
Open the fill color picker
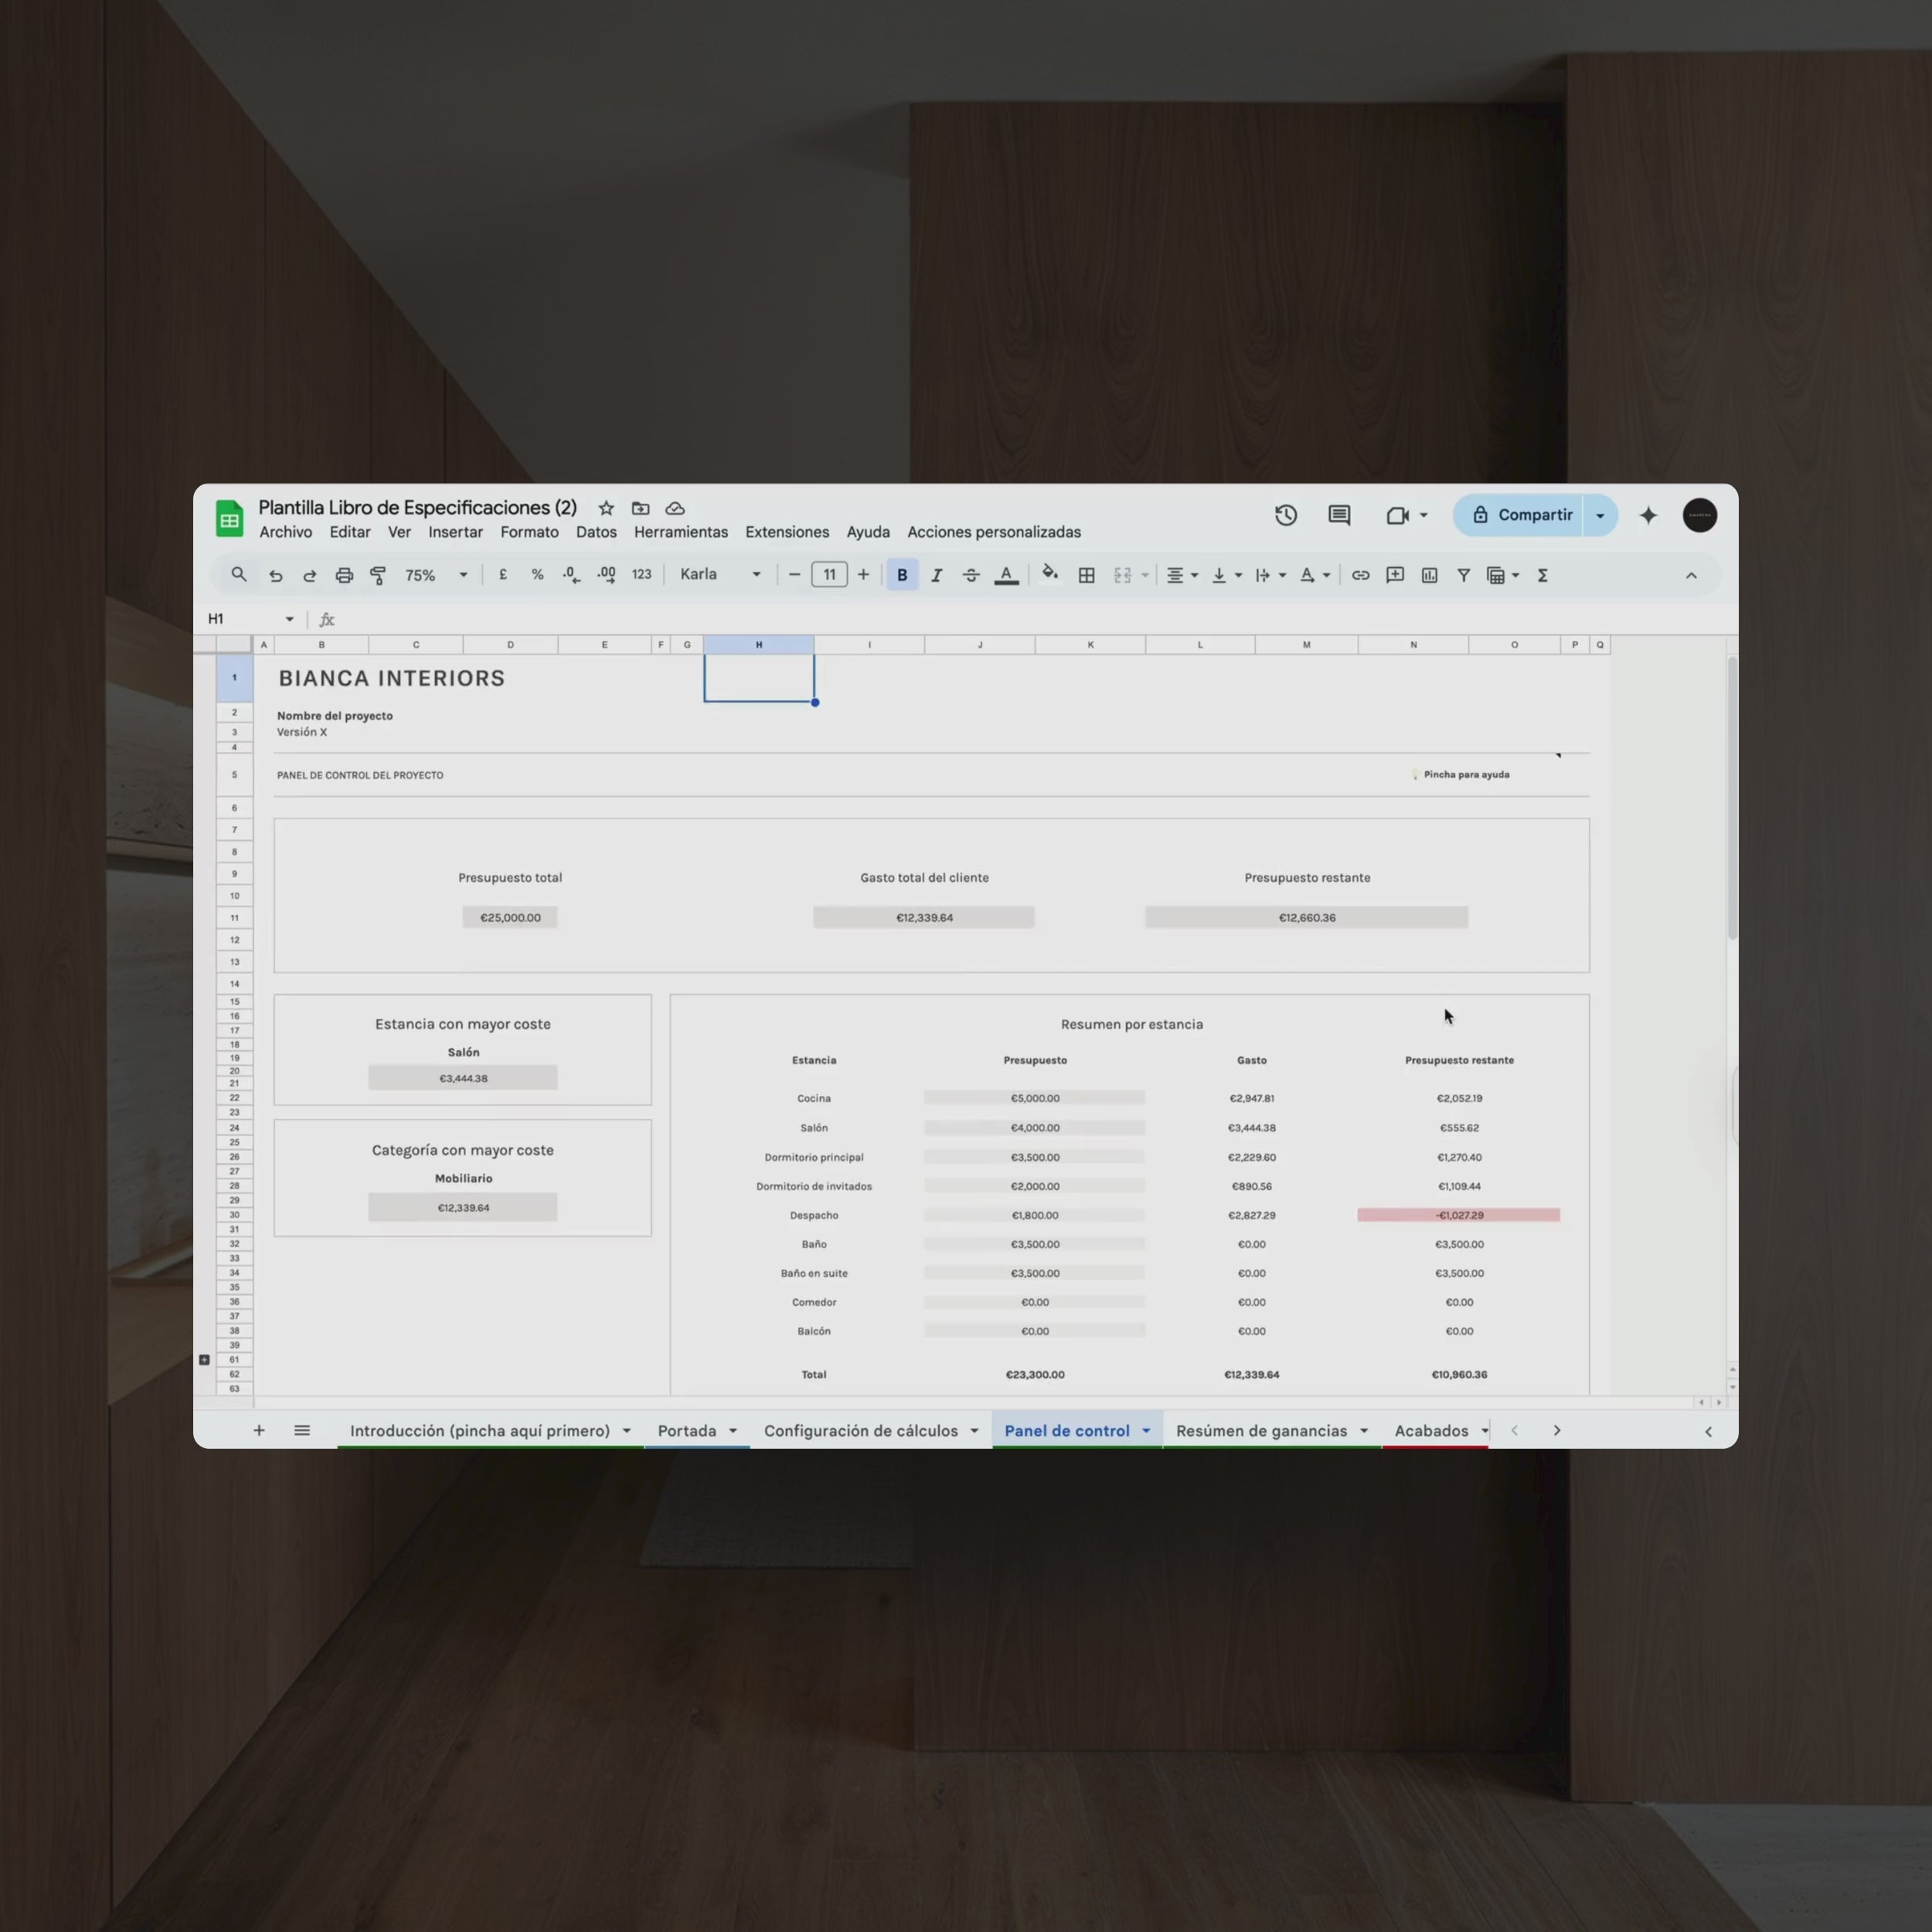click(1049, 575)
